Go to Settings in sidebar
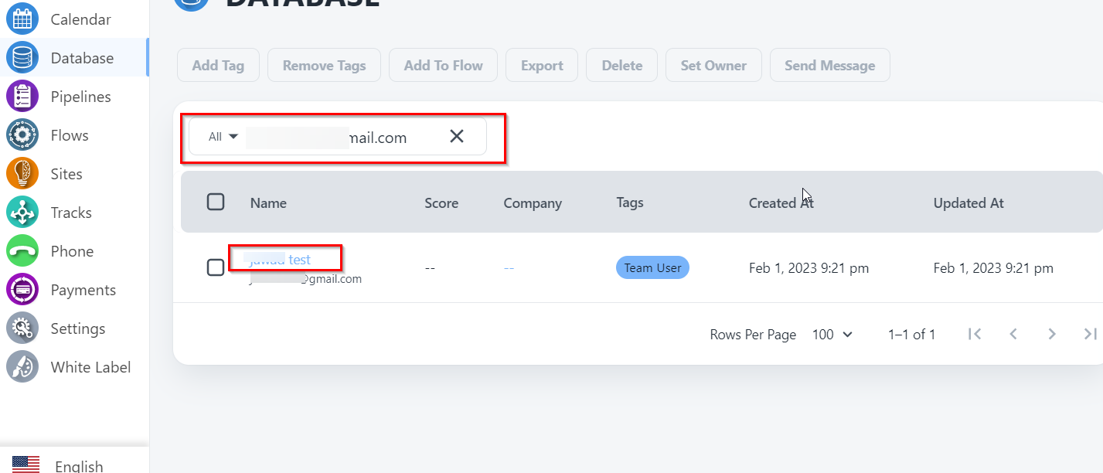This screenshot has width=1103, height=473. click(x=77, y=328)
